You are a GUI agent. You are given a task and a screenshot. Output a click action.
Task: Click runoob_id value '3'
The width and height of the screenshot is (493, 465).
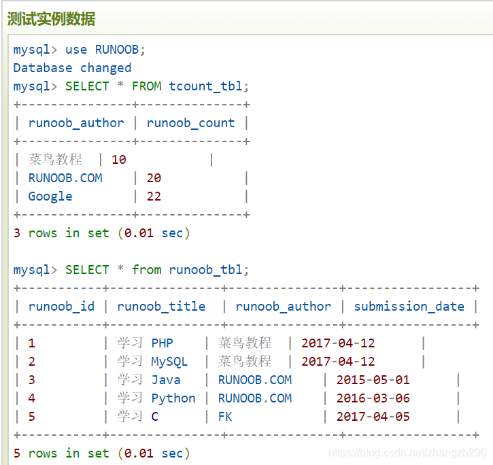pyautogui.click(x=32, y=380)
